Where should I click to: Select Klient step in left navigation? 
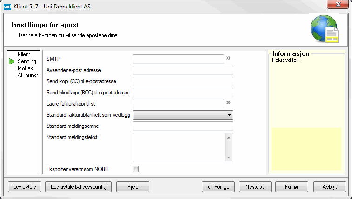24,54
